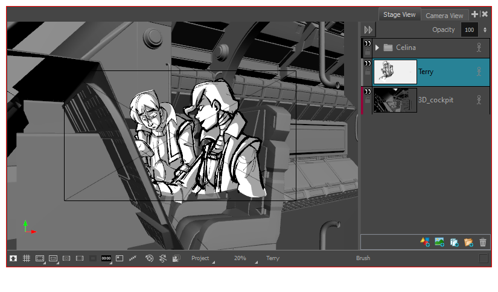Viewport: 498px width, 292px height.
Task: Click the animate figure icon on 3D_cockpit layer
Action: 479,100
